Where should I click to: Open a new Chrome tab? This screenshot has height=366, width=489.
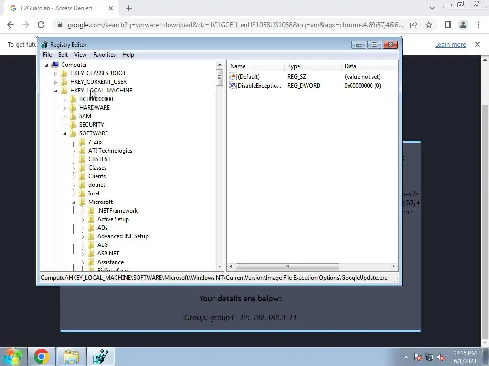pos(129,8)
